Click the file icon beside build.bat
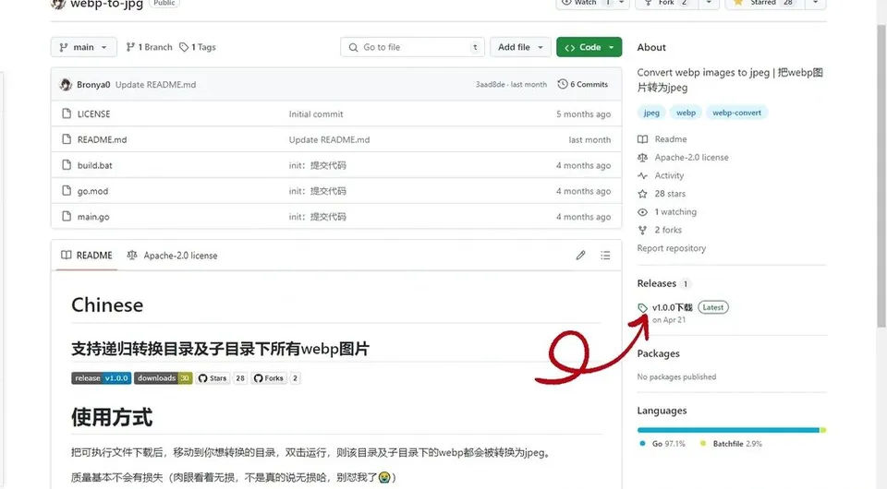Viewport: 887px width, 489px height. pyautogui.click(x=67, y=165)
